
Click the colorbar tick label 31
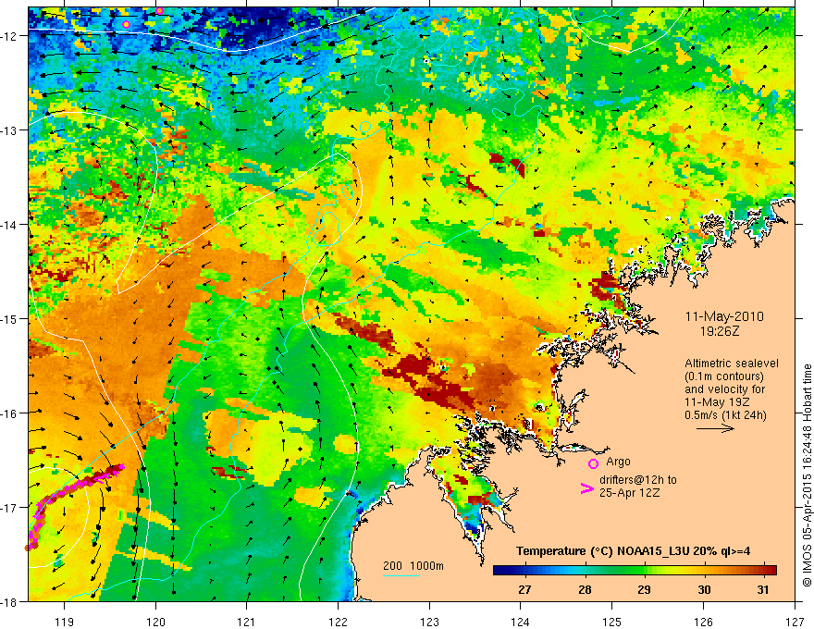click(762, 590)
